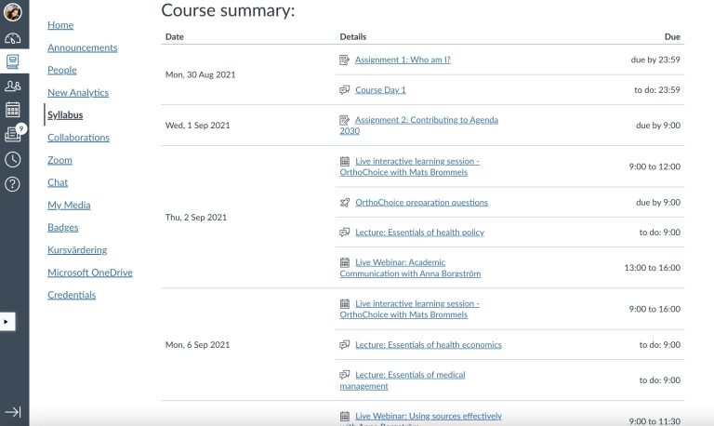The image size is (714, 426).
Task: Go to the Dashboard icon
Action: [x=13, y=38]
